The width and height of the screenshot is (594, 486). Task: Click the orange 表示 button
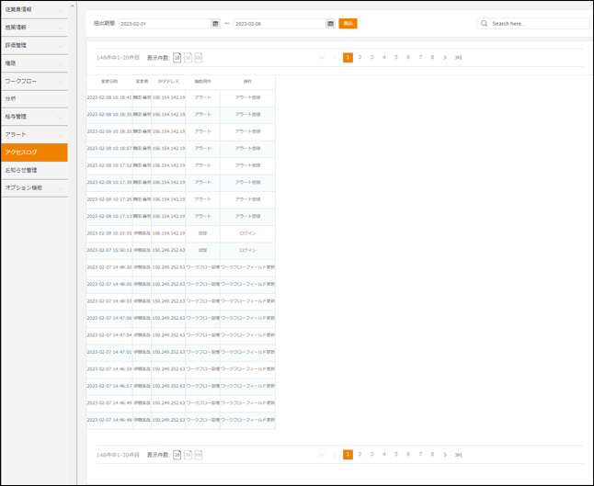click(x=348, y=23)
